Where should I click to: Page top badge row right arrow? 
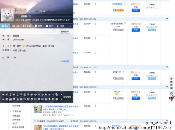(61, 95)
